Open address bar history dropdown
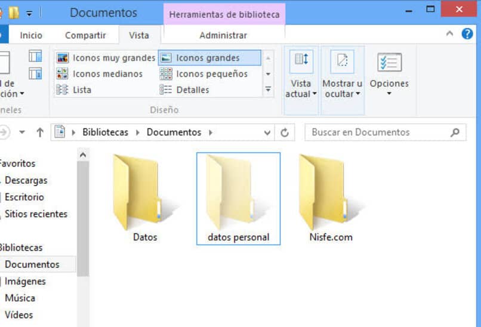481x327 pixels. coord(267,132)
